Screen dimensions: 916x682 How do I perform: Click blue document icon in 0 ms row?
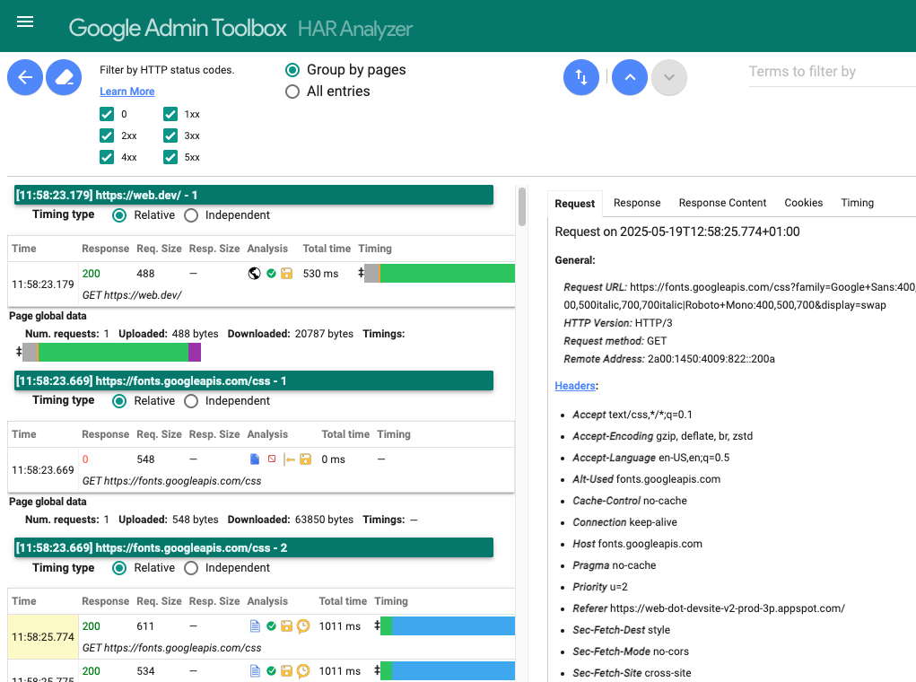coord(255,459)
